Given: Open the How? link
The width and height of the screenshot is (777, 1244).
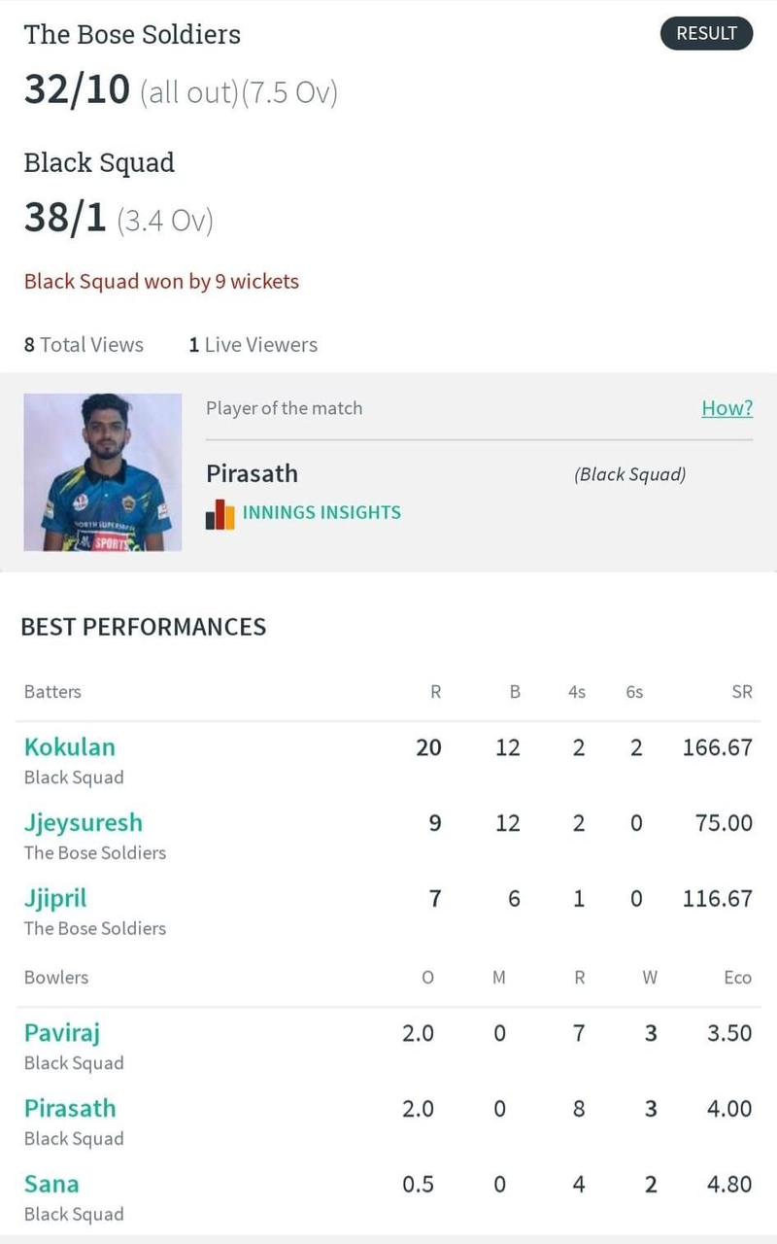Looking at the screenshot, I should point(726,408).
